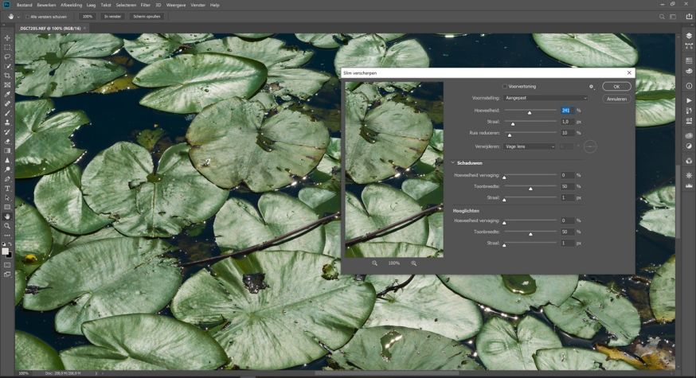Open the Afbeelding menu

pyautogui.click(x=71, y=5)
